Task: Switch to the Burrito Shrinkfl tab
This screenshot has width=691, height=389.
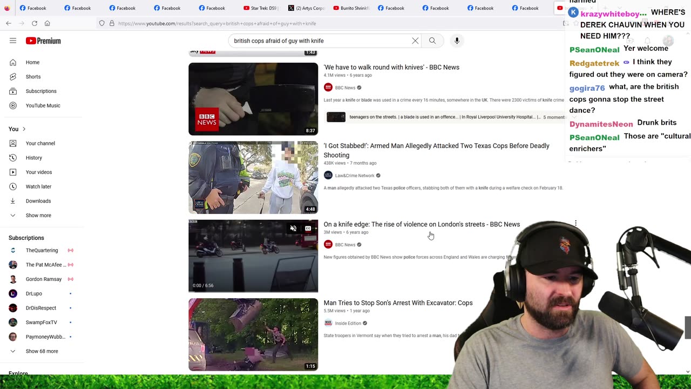Action: (x=351, y=8)
